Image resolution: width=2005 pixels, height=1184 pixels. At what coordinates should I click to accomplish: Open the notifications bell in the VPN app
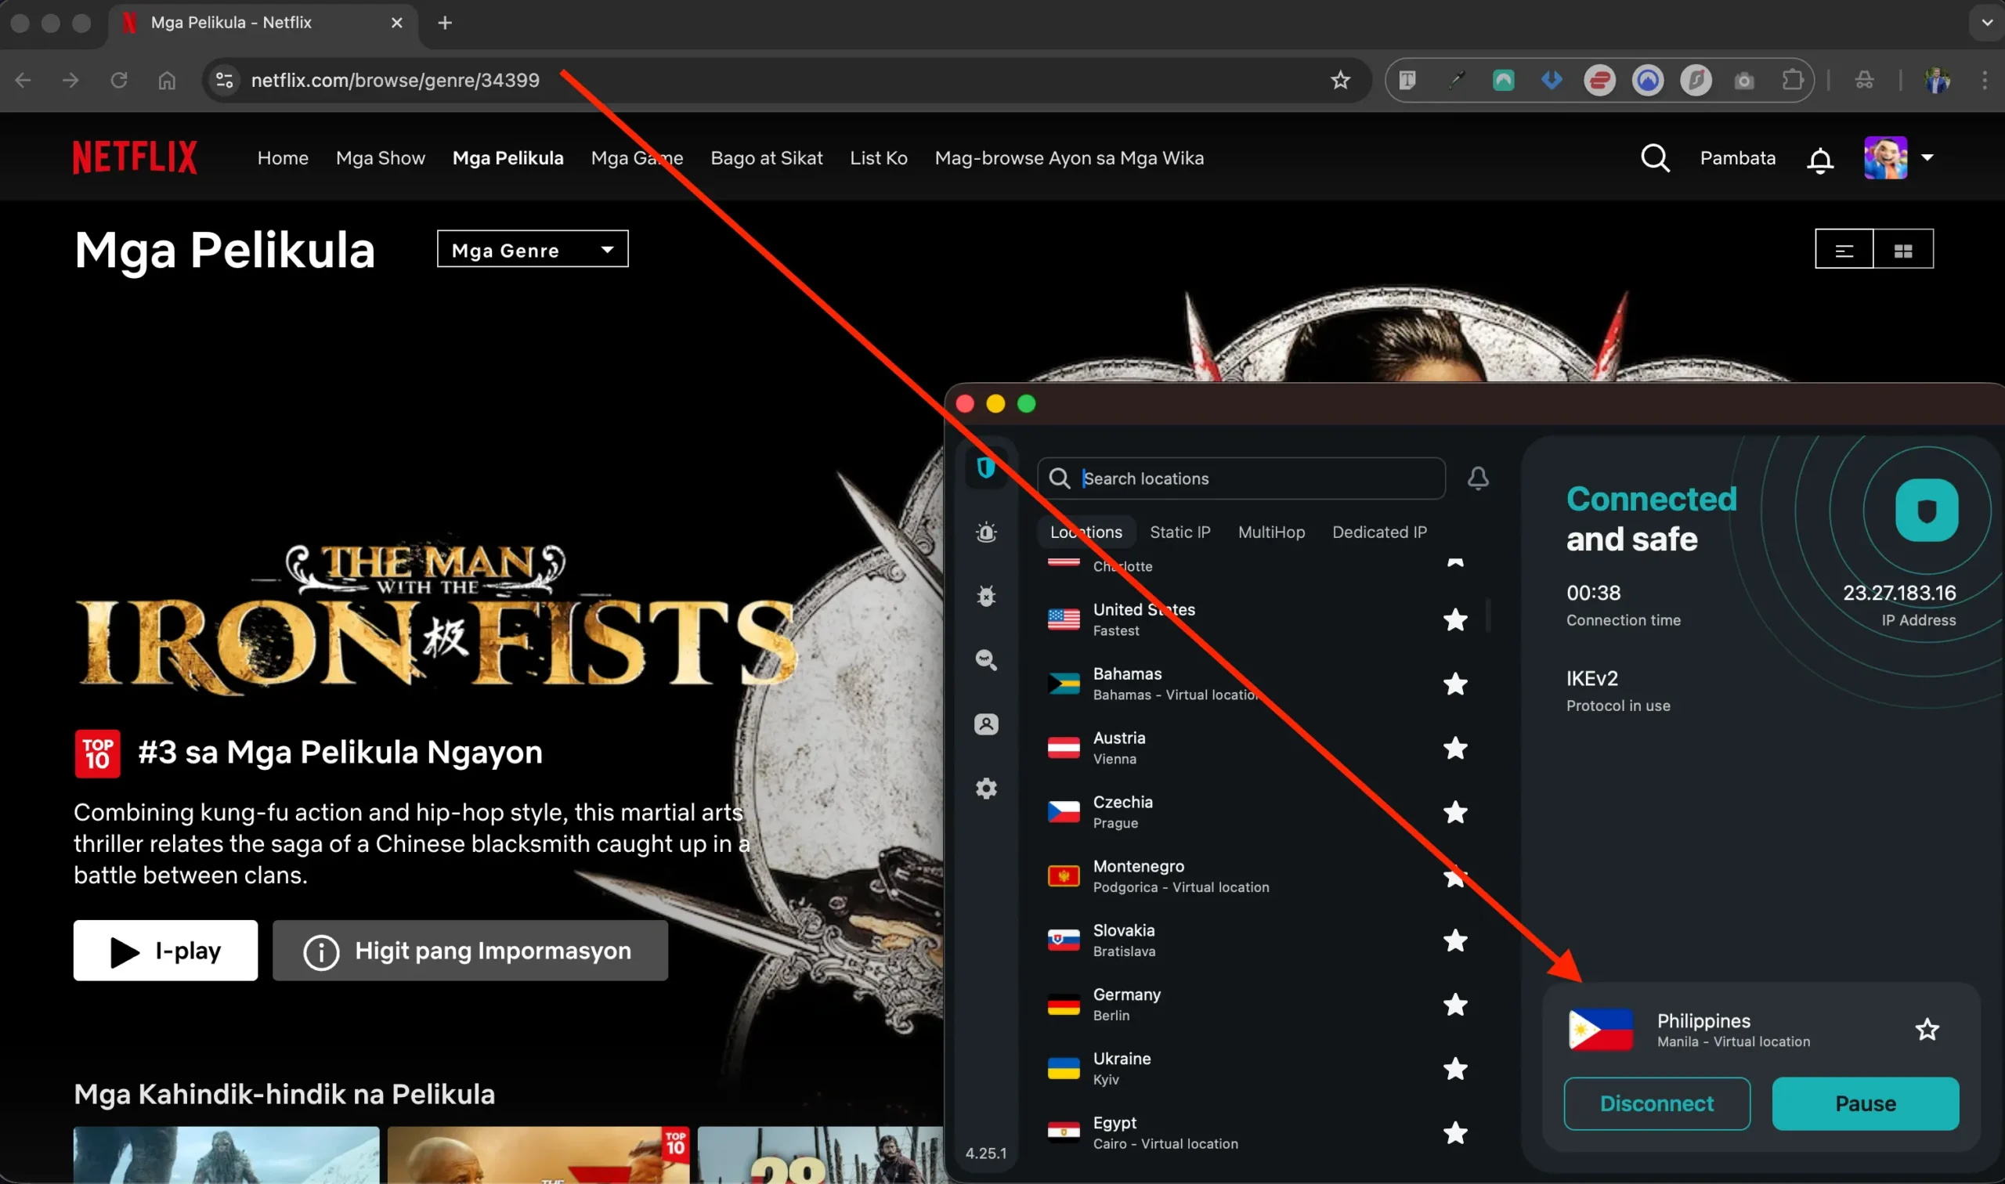tap(1479, 478)
